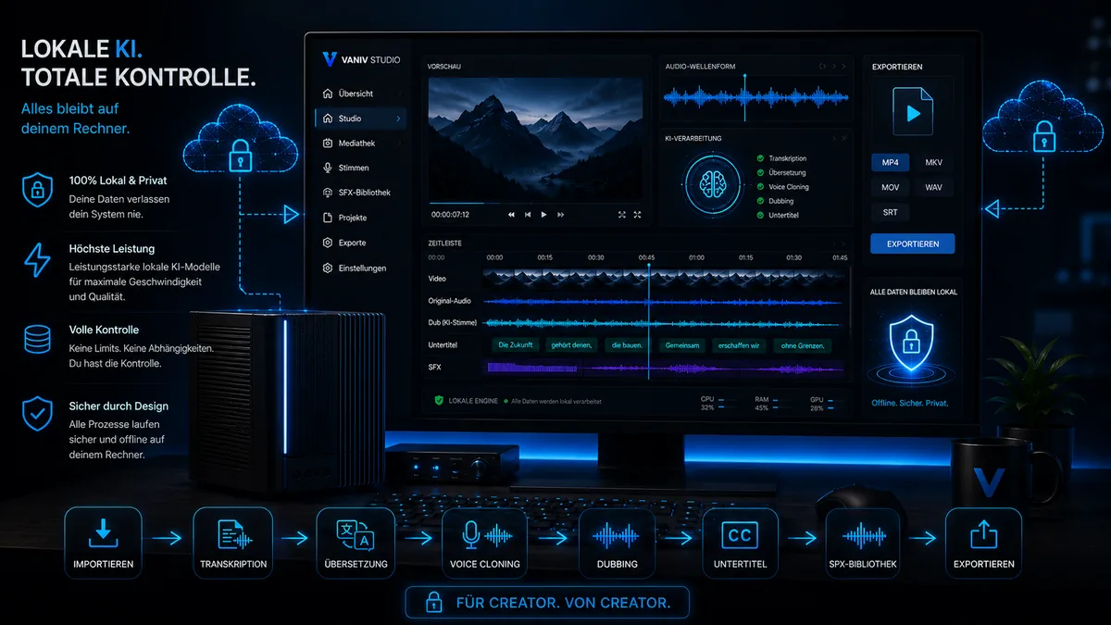Viewport: 1111px width, 625px height.
Task: Click the preview progress bar under the video
Action: 537,203
